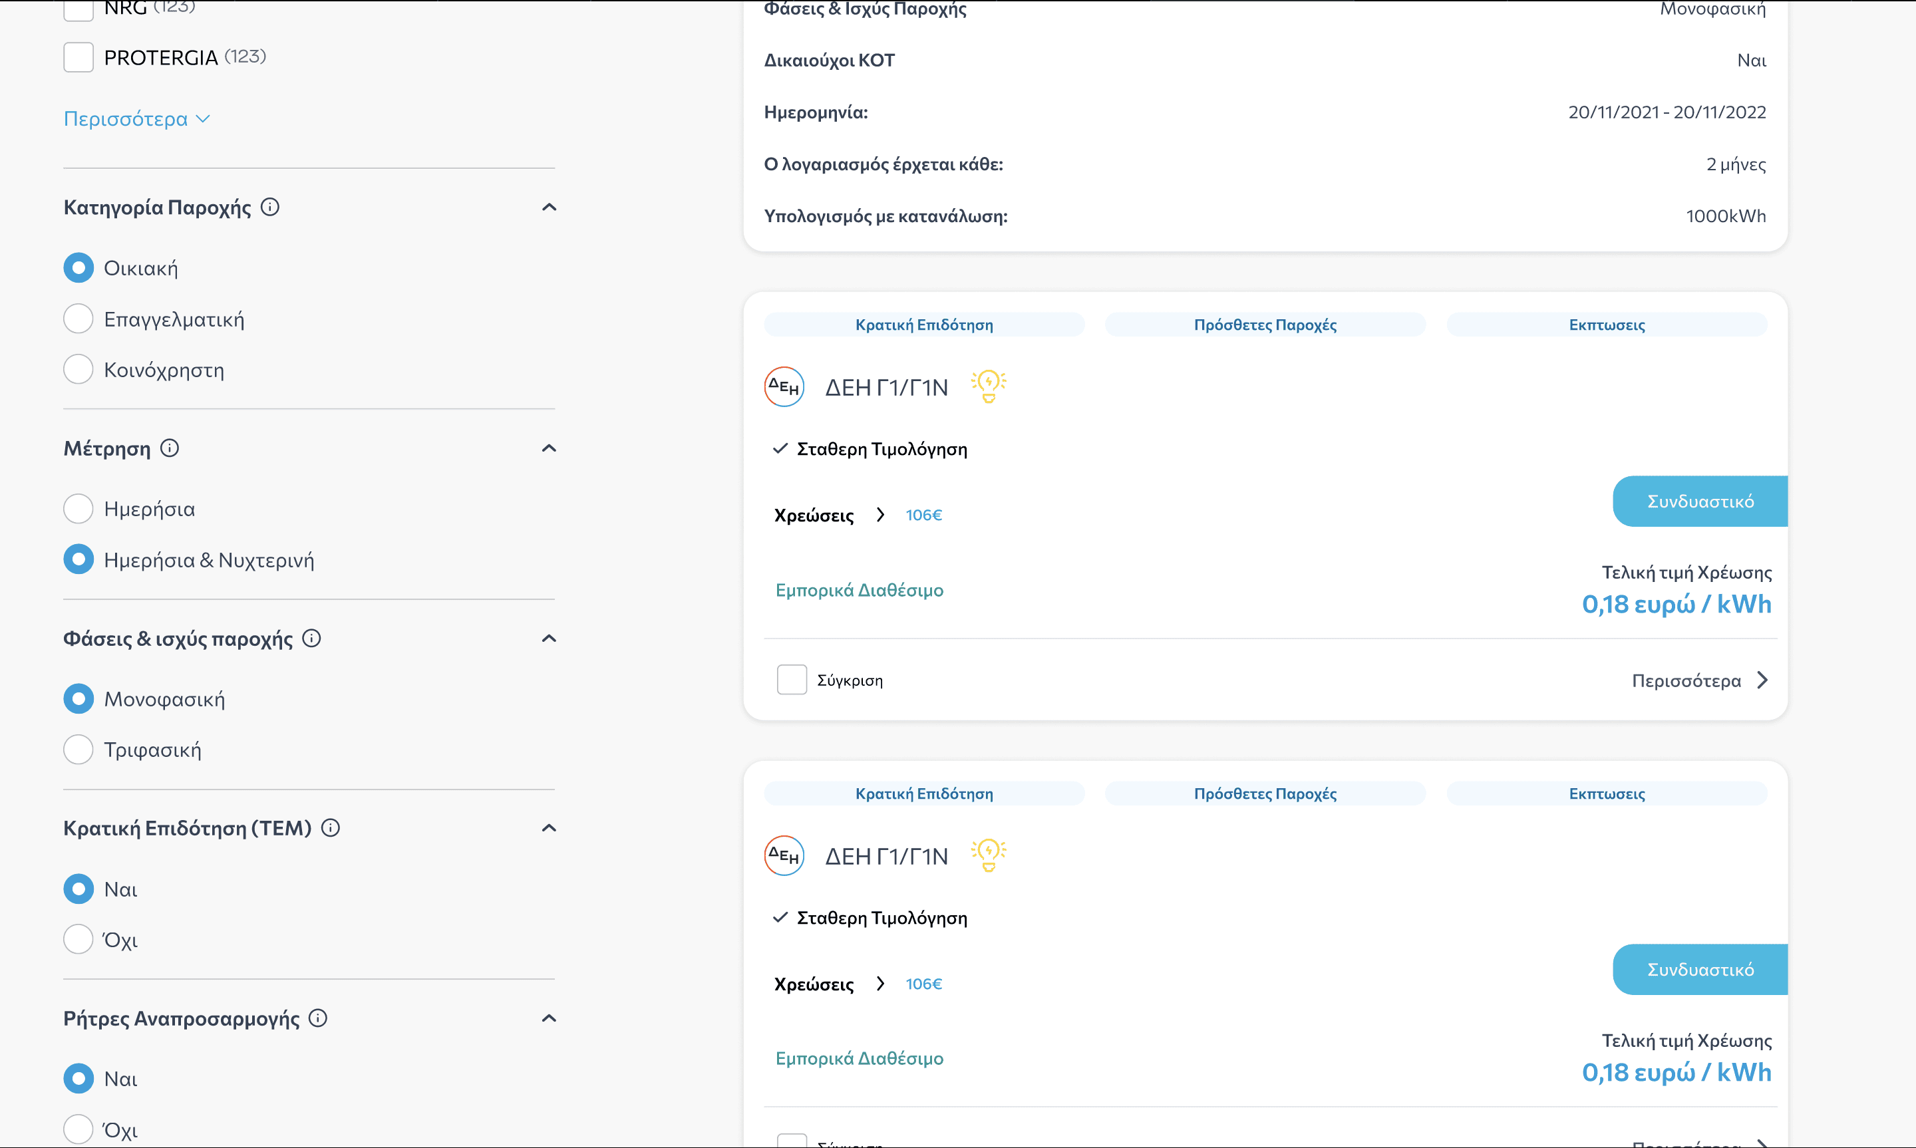
Task: Click Συνδυαστικό button in first offer card
Action: point(1700,502)
